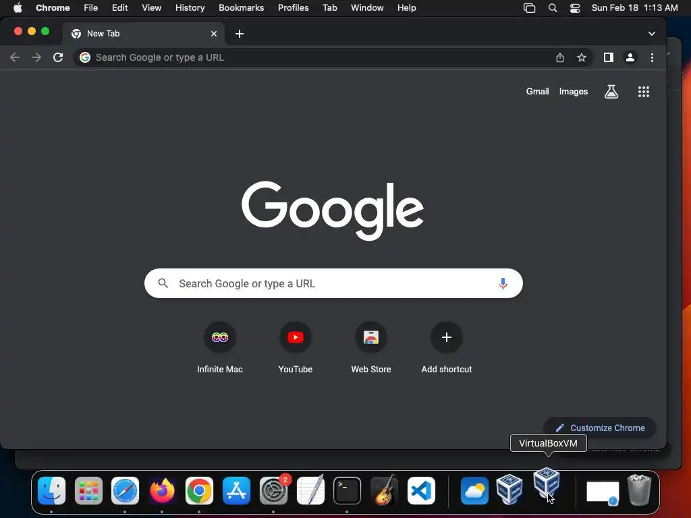691x518 pixels.
Task: Close the New Tab tab
Action: pyautogui.click(x=214, y=34)
